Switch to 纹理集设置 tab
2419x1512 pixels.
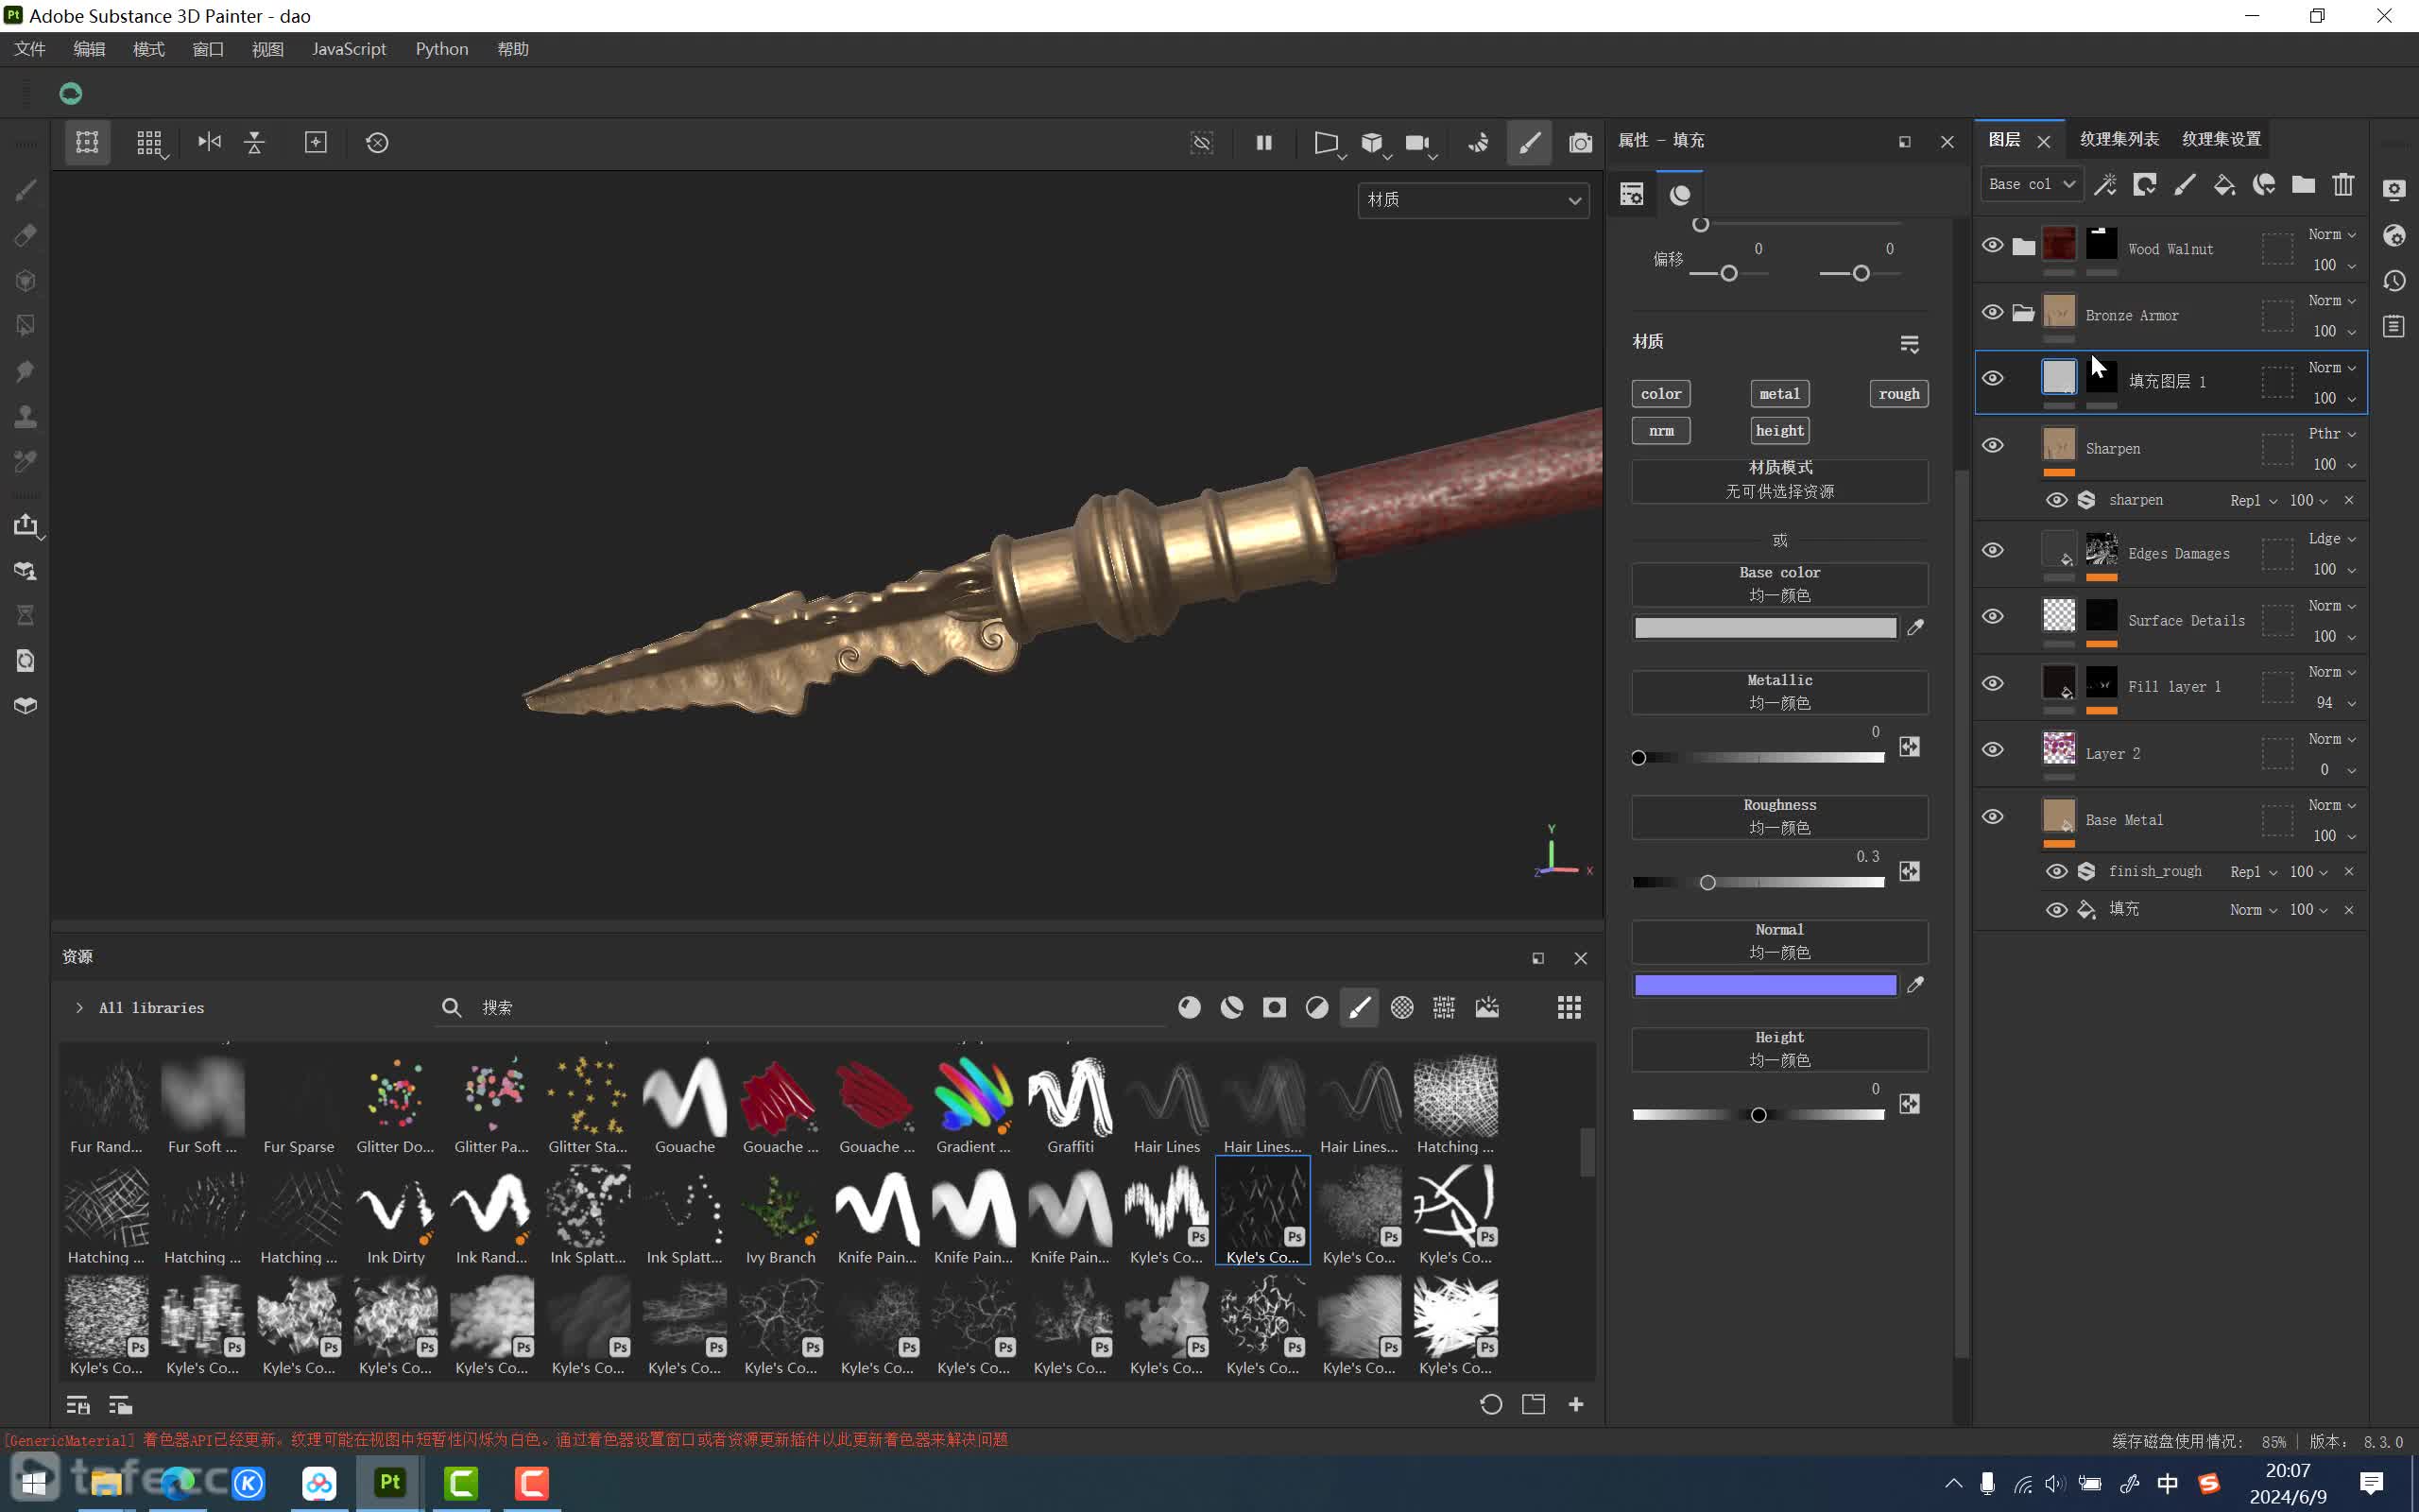click(2222, 139)
